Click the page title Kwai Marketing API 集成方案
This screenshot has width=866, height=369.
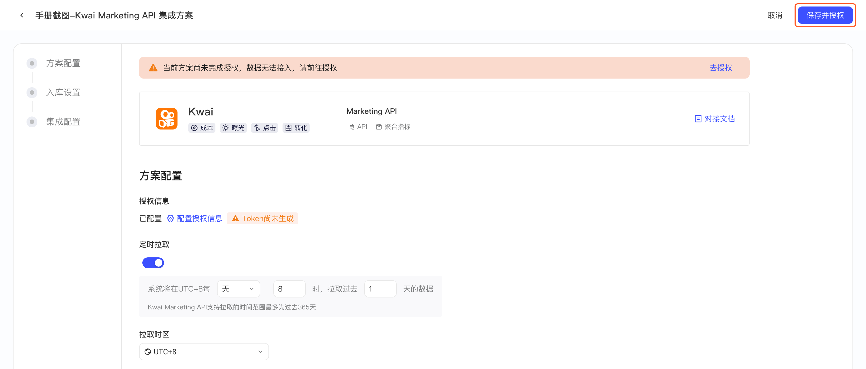coord(114,15)
